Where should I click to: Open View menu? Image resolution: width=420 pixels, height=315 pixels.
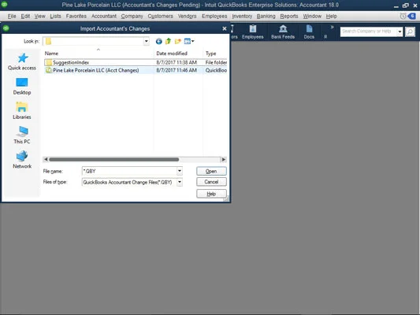point(39,17)
